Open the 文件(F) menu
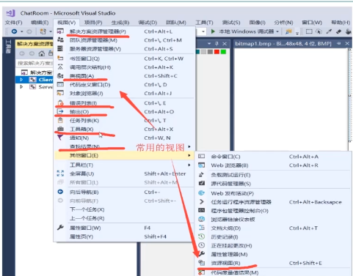The image size is (353, 276). click(x=14, y=23)
